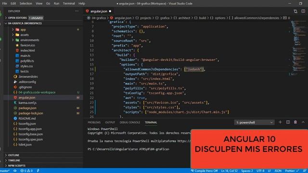Image resolution: width=308 pixels, height=173 pixels.
Task: Split the terminal panel
Action: click(288, 122)
